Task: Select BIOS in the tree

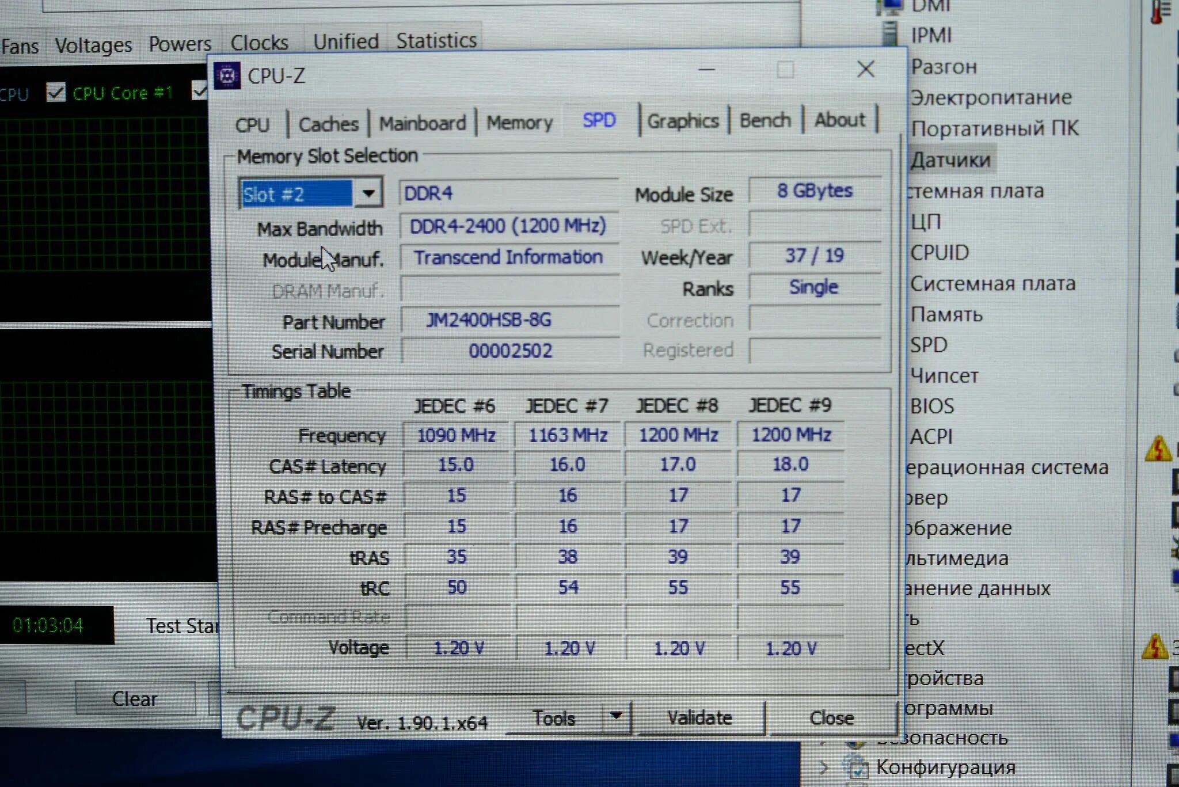Action: [932, 406]
